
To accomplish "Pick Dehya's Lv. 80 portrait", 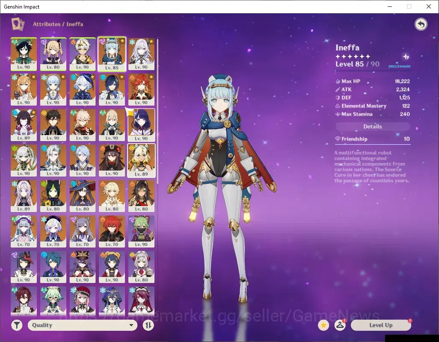I will [x=141, y=196].
